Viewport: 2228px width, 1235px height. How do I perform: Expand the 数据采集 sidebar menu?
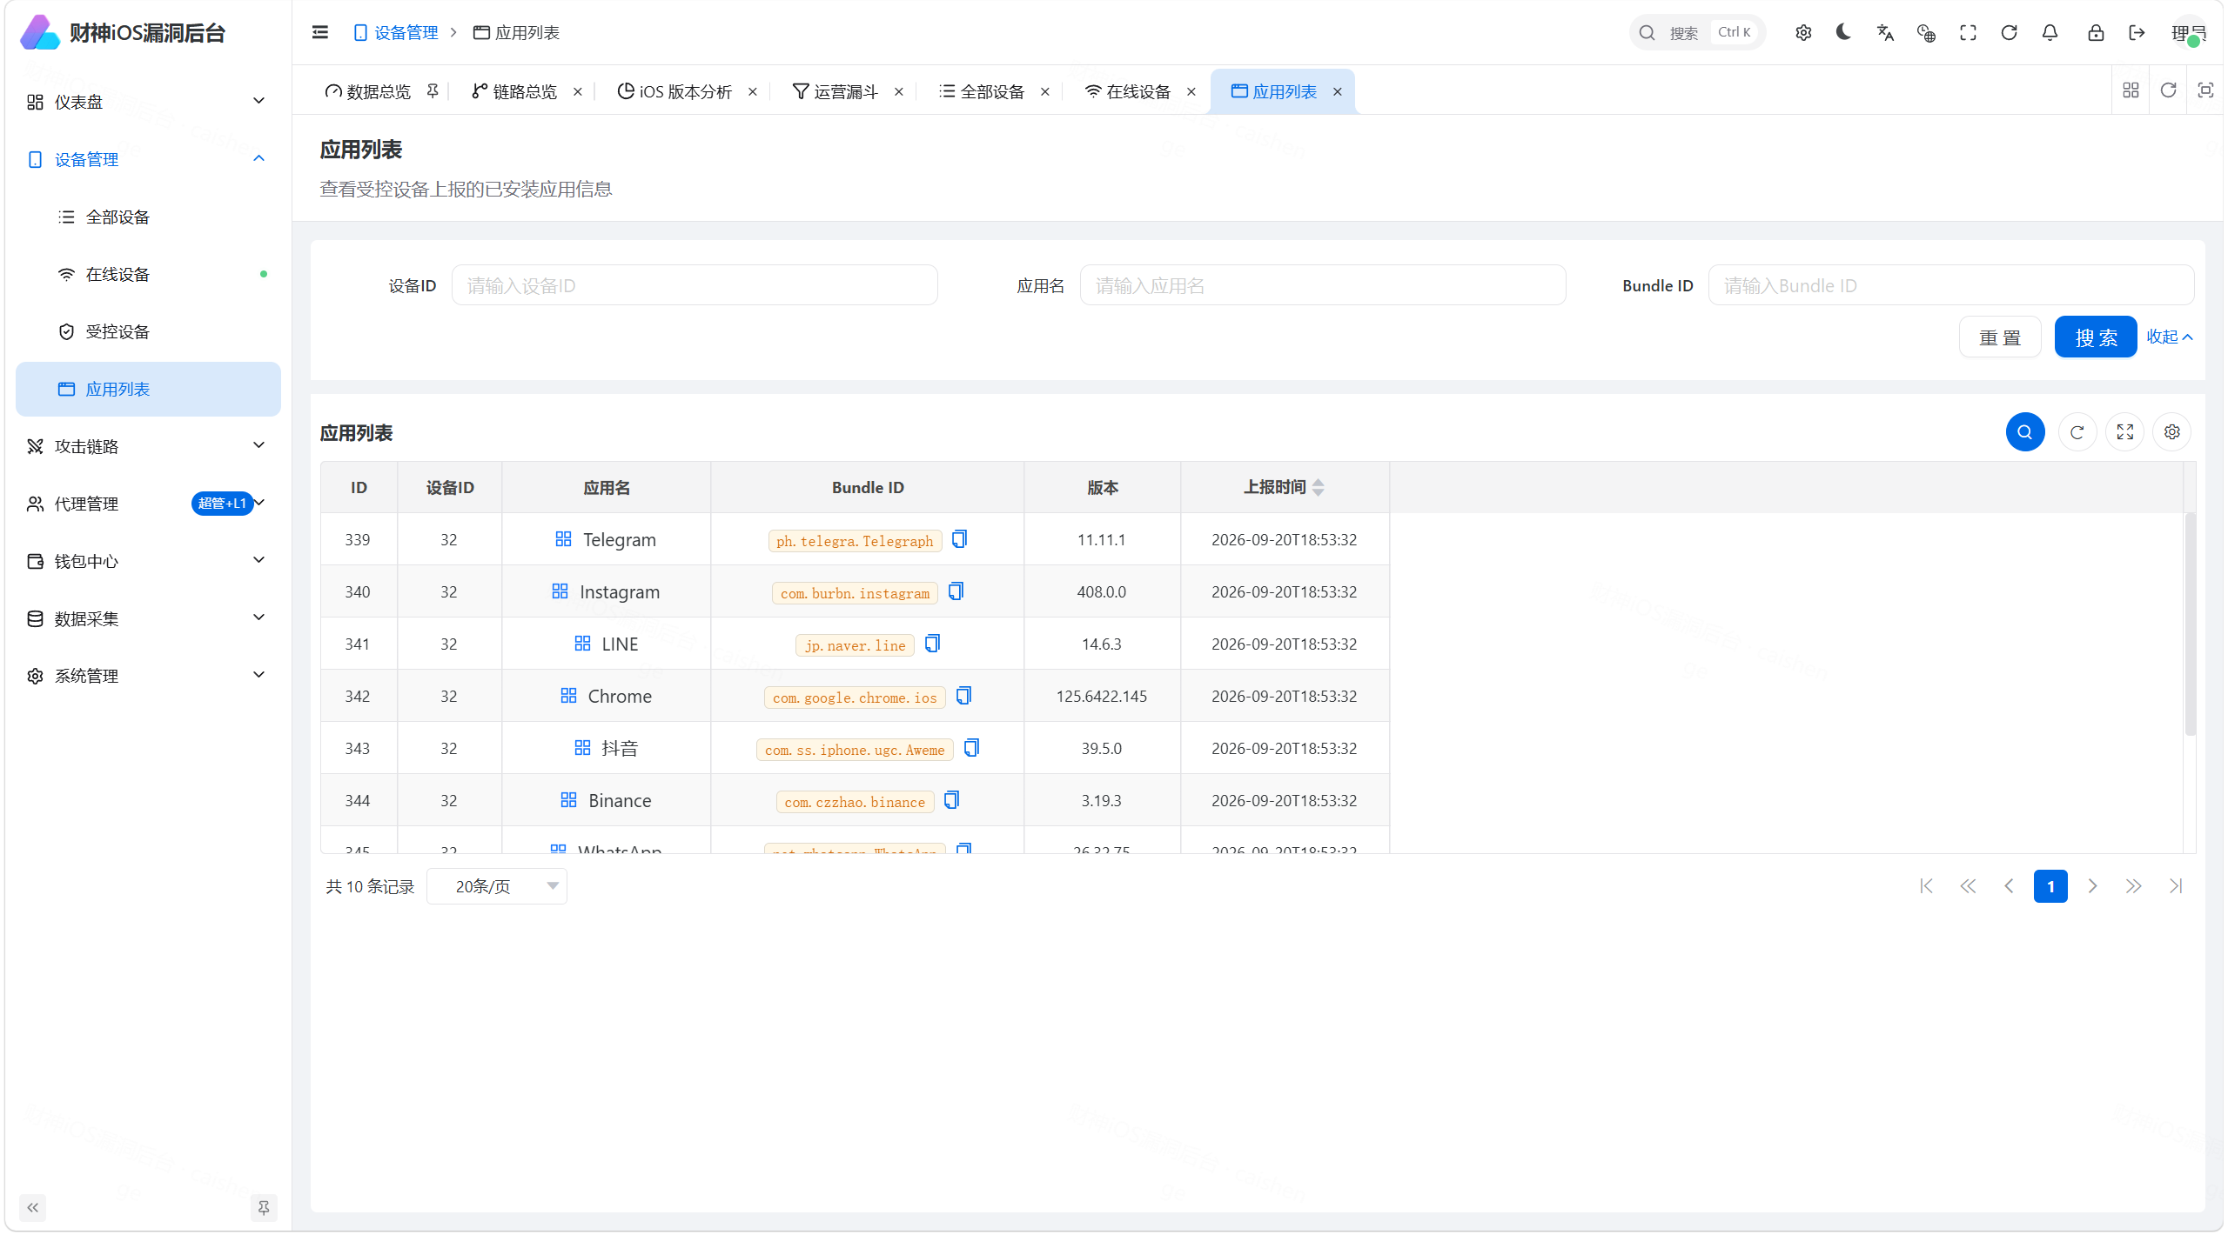coord(147,618)
